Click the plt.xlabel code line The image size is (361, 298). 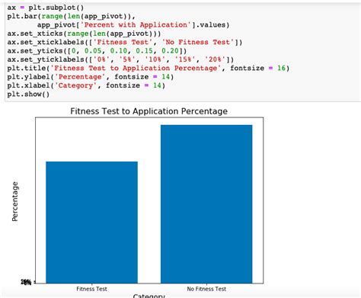tap(86, 85)
